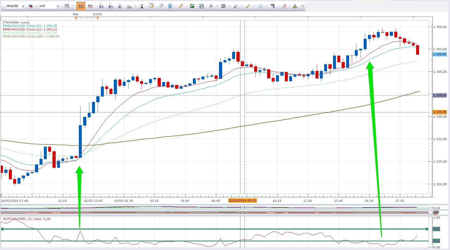Toggle the Bid price display

coord(81,6)
